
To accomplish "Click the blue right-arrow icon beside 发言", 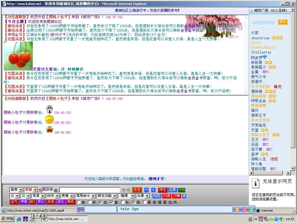I will pos(146,190).
